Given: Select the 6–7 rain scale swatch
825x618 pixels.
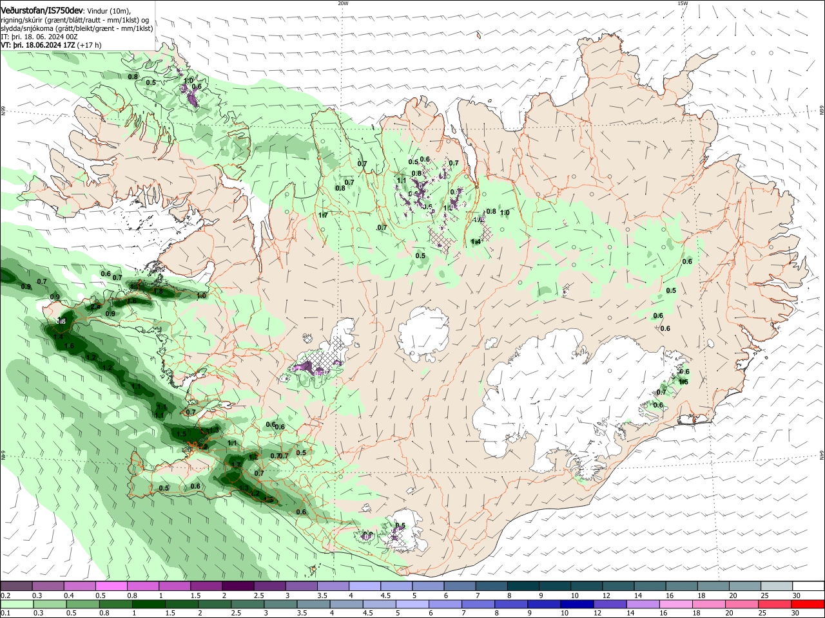Looking at the screenshot, I should click(x=445, y=604).
